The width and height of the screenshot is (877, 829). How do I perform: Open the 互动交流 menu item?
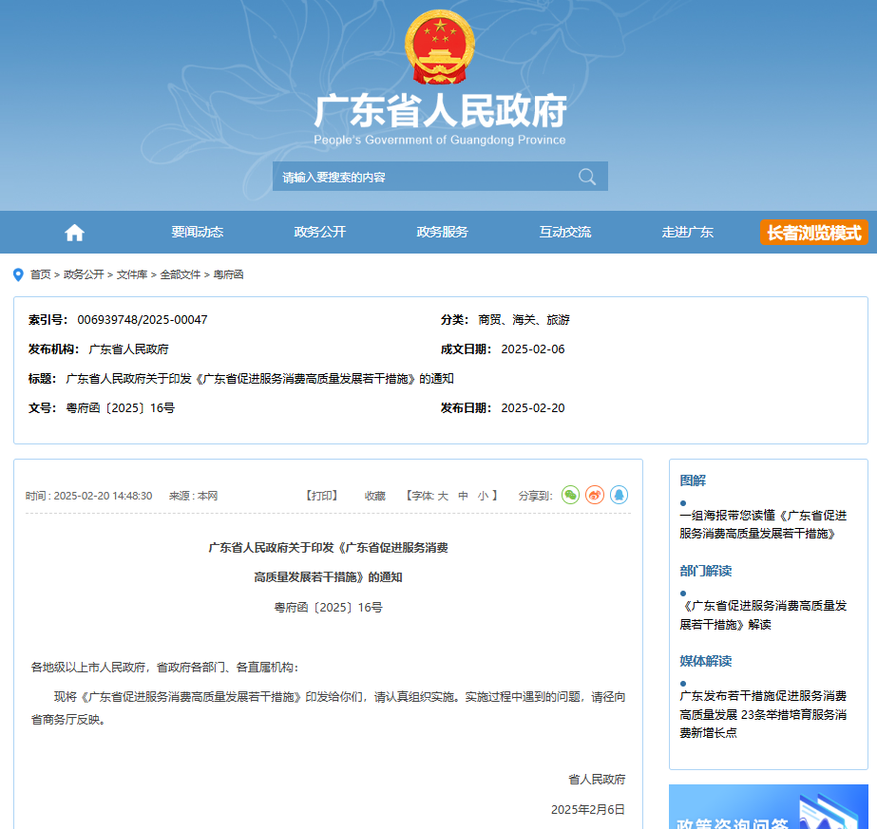tap(564, 233)
